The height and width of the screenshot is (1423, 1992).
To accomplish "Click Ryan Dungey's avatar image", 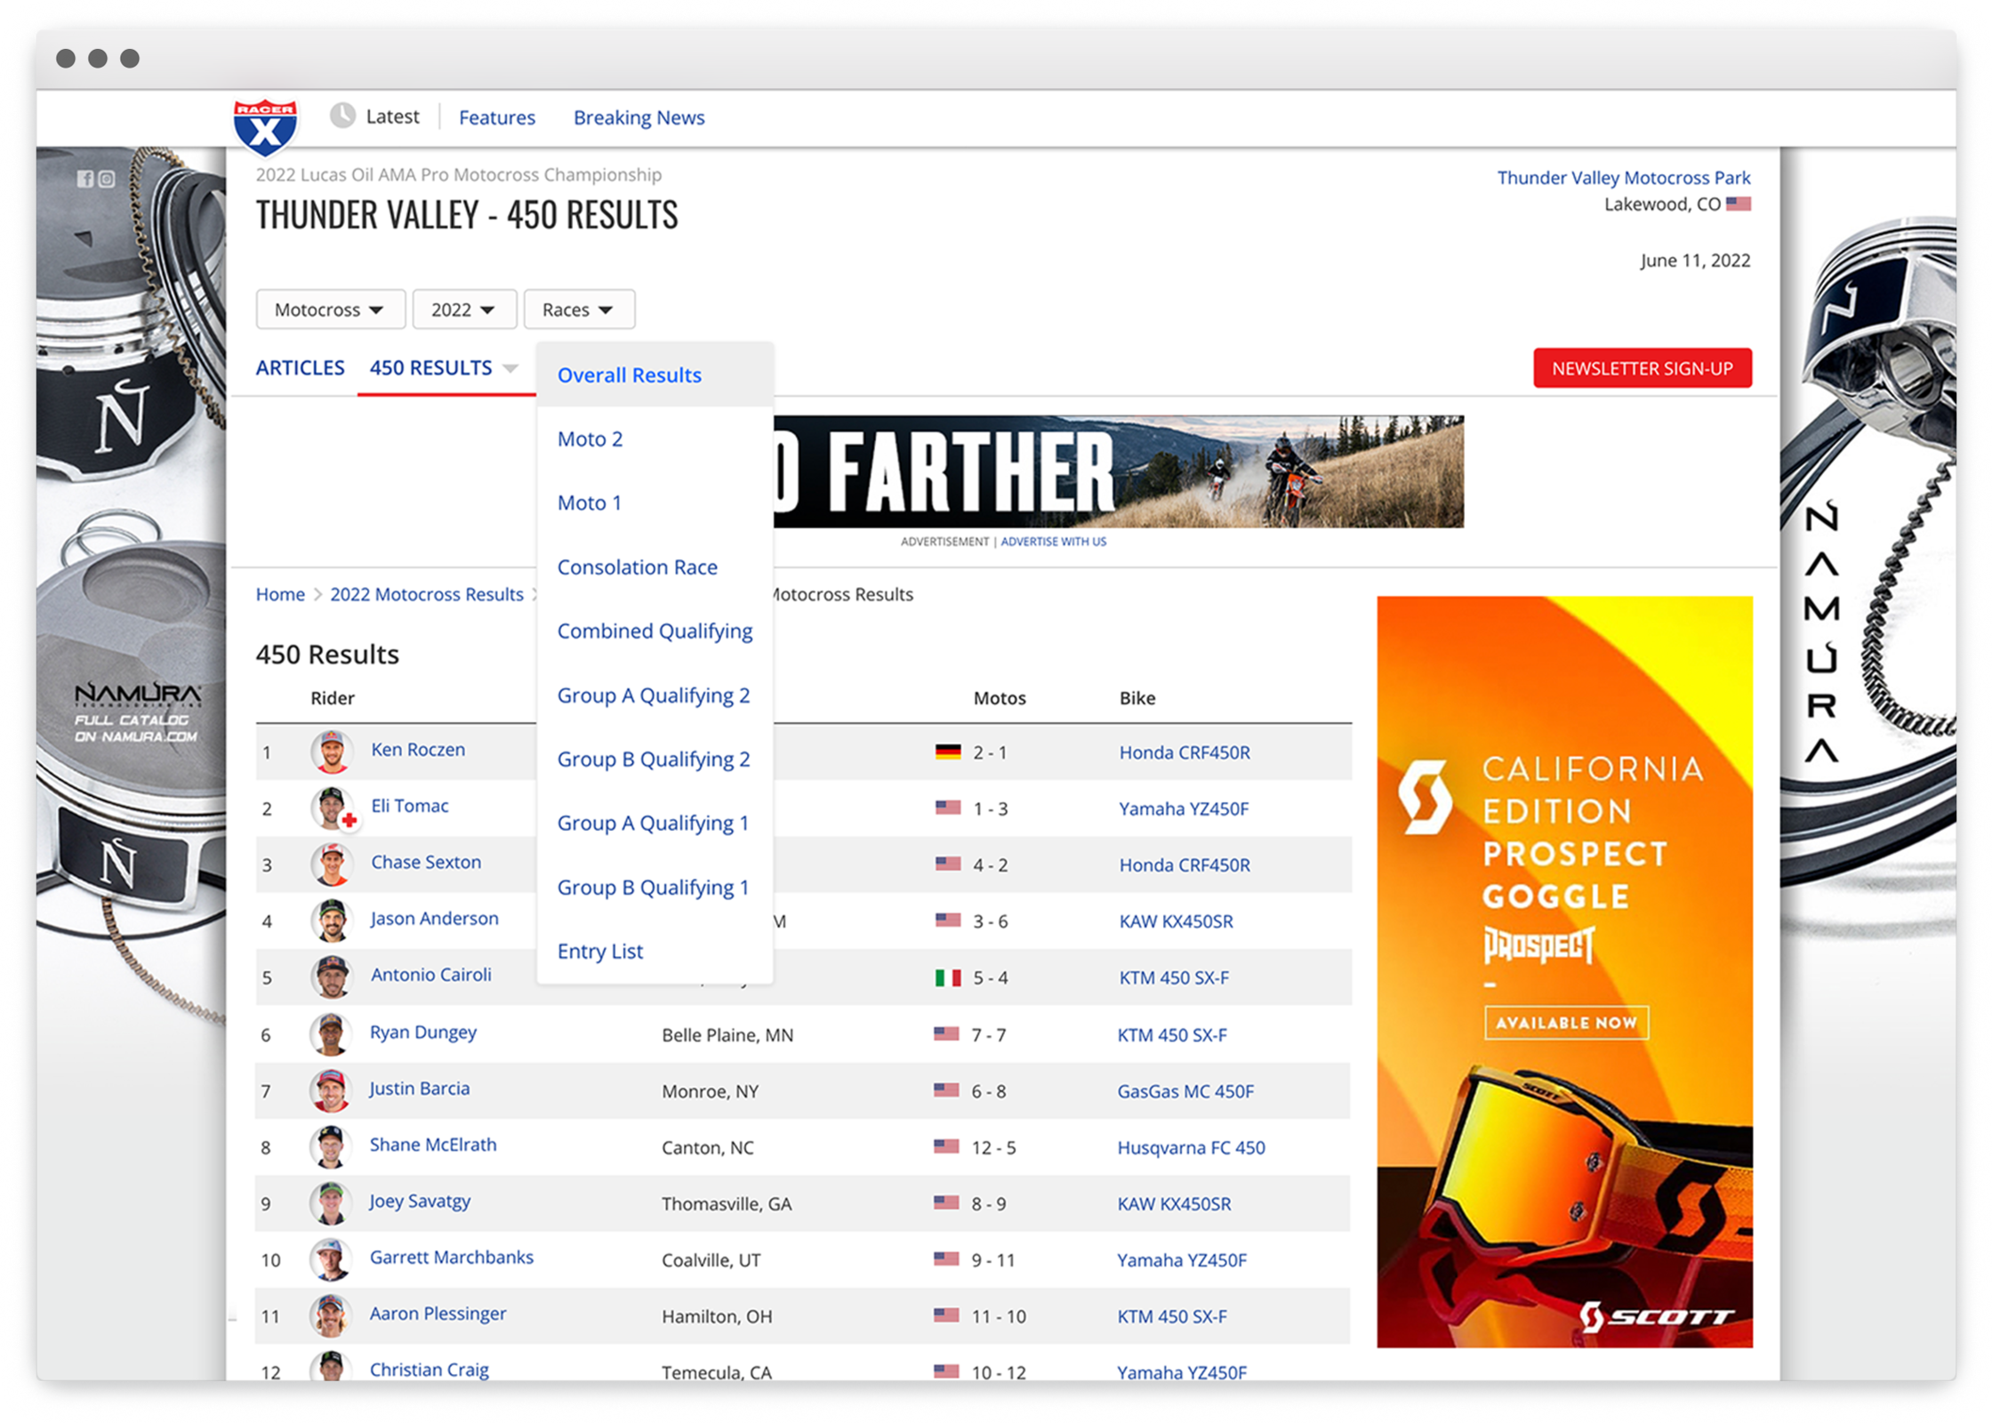I will 330,1034.
